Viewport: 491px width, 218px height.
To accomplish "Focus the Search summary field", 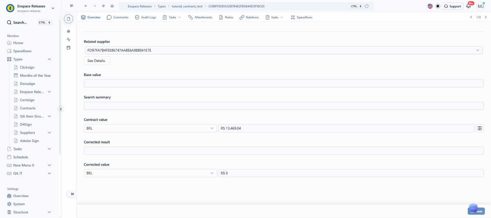I will pyautogui.click(x=284, y=106).
